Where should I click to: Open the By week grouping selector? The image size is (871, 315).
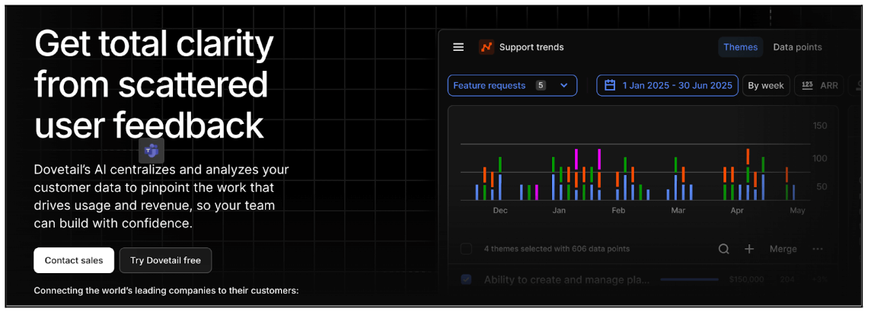(x=766, y=85)
